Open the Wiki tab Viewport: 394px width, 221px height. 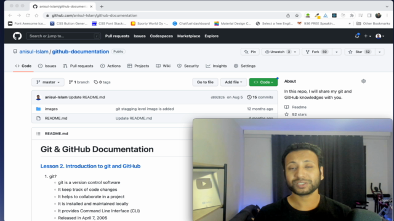(163, 66)
